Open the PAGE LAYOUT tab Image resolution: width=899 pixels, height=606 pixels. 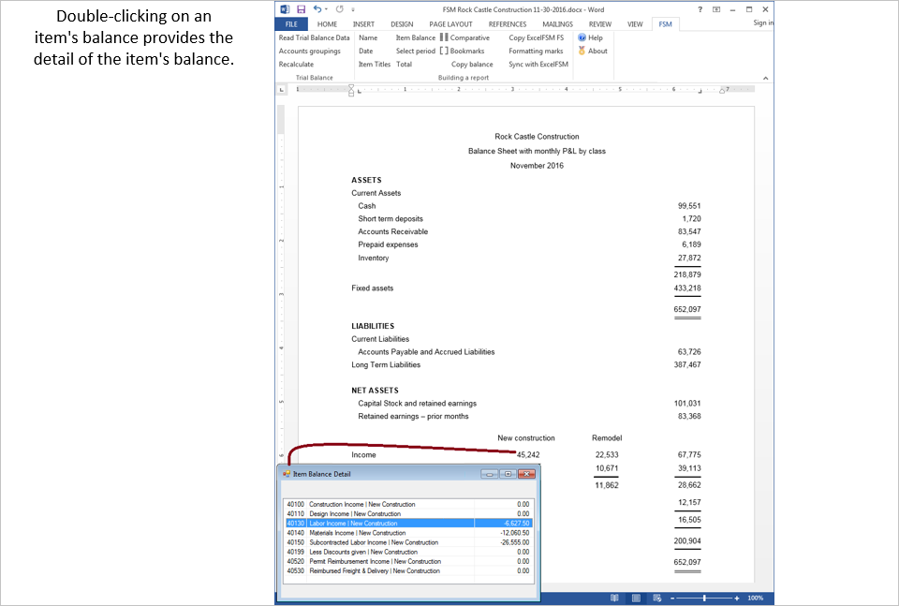450,24
